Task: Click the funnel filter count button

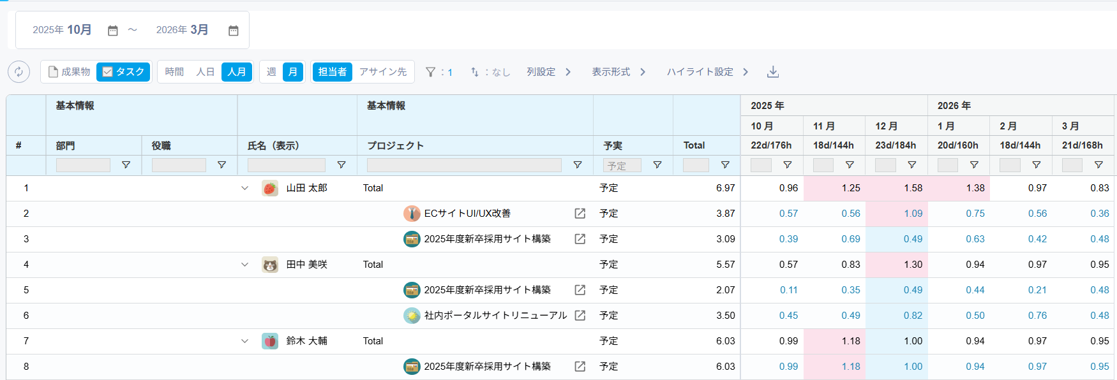Action: [x=439, y=72]
